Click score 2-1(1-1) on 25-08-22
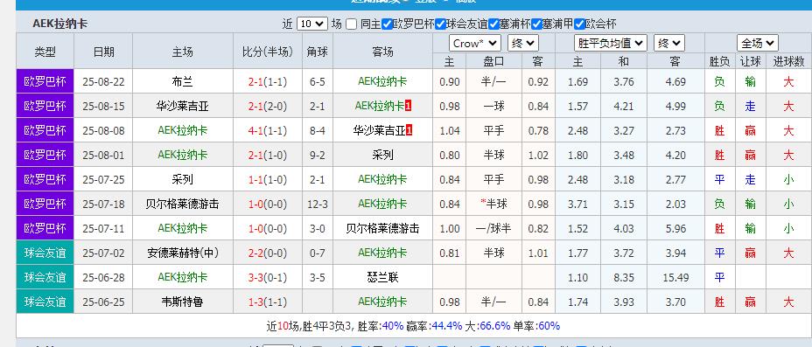This screenshot has height=347, width=812. (267, 81)
